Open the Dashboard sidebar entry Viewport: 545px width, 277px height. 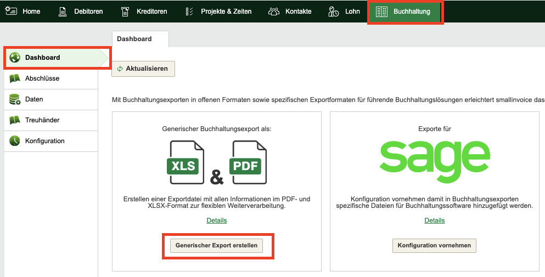click(x=43, y=58)
